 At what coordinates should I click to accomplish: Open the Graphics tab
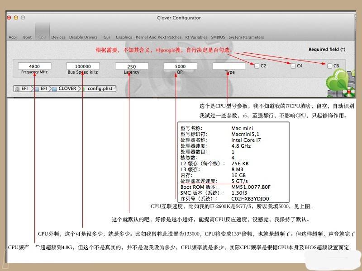[124, 37]
